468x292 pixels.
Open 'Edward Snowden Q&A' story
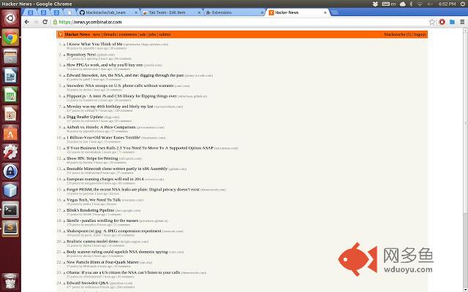pos(88,283)
